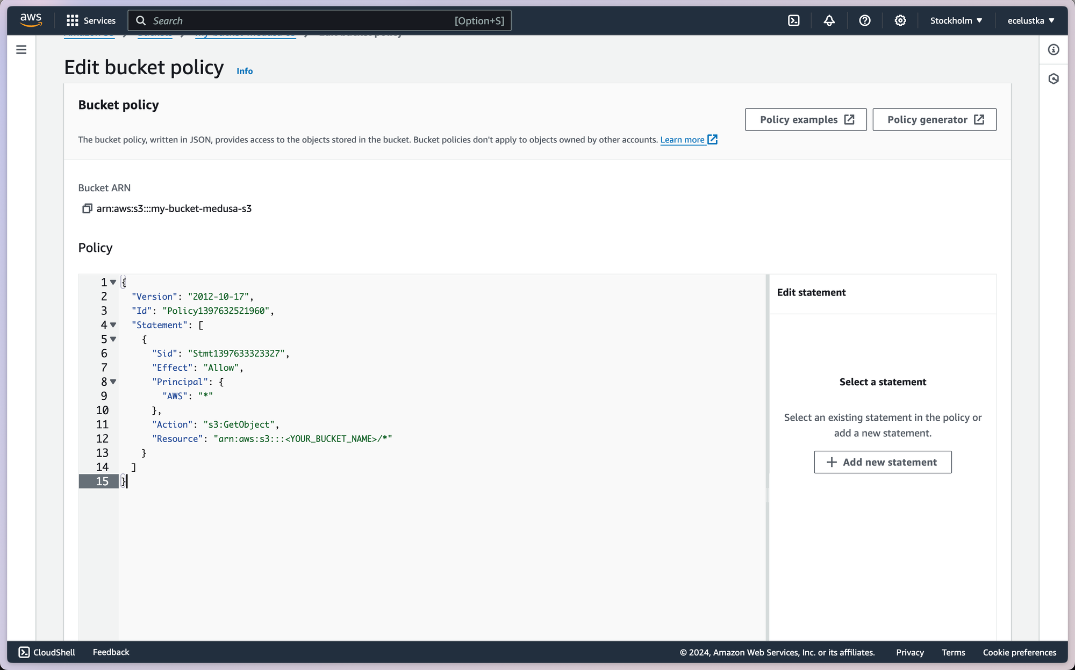Click the Feedback link in the footer
Viewport: 1075px width, 670px height.
tap(111, 652)
